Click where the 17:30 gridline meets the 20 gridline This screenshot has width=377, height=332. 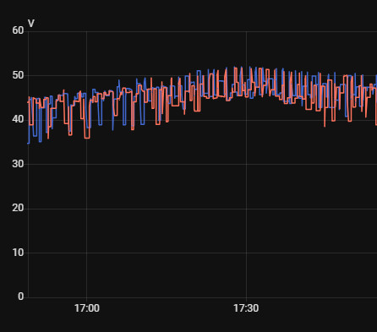pos(247,209)
